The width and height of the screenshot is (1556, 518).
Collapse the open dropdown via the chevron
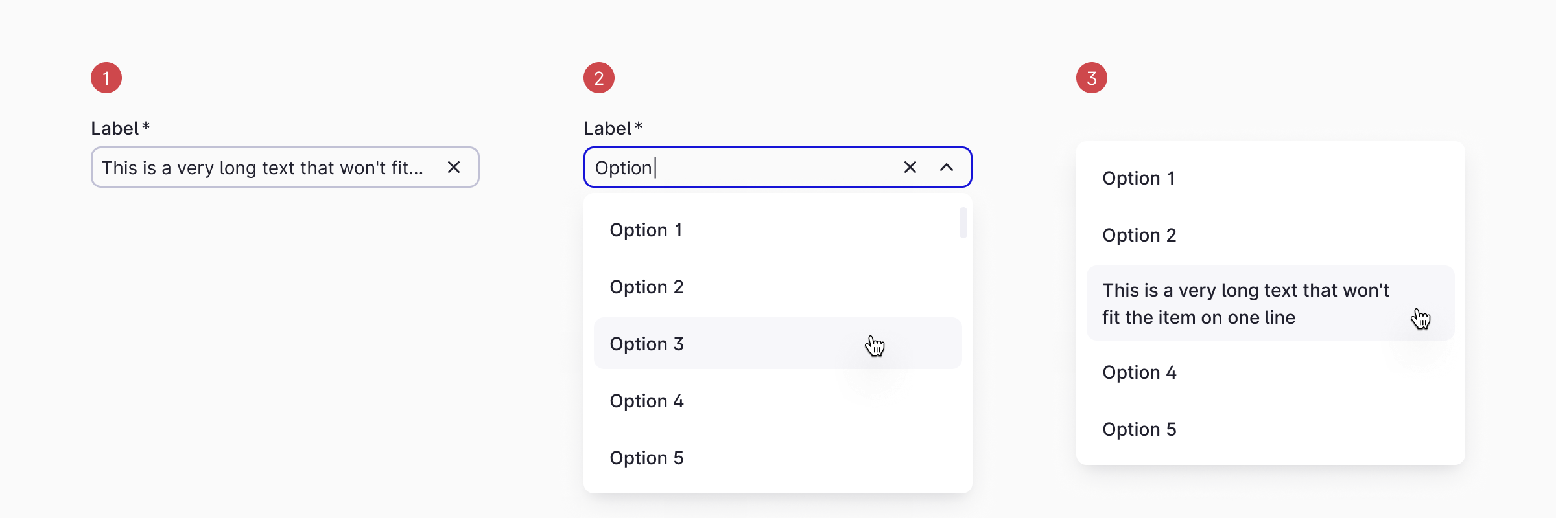(x=947, y=167)
